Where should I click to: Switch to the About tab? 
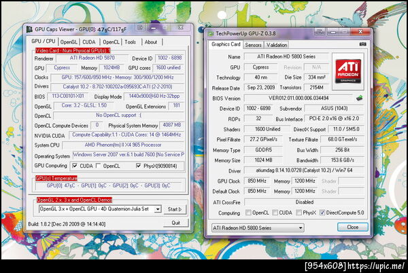[x=151, y=42]
